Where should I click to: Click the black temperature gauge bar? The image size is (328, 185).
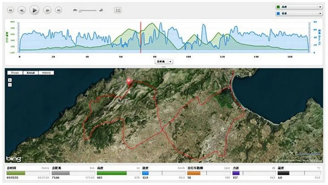pos(299,173)
